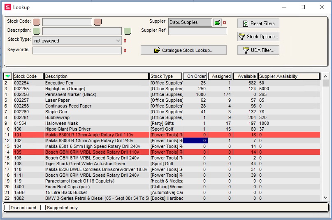Select Highlighter (Orange) row
This screenshot has width=332, height=220.
[162, 89]
